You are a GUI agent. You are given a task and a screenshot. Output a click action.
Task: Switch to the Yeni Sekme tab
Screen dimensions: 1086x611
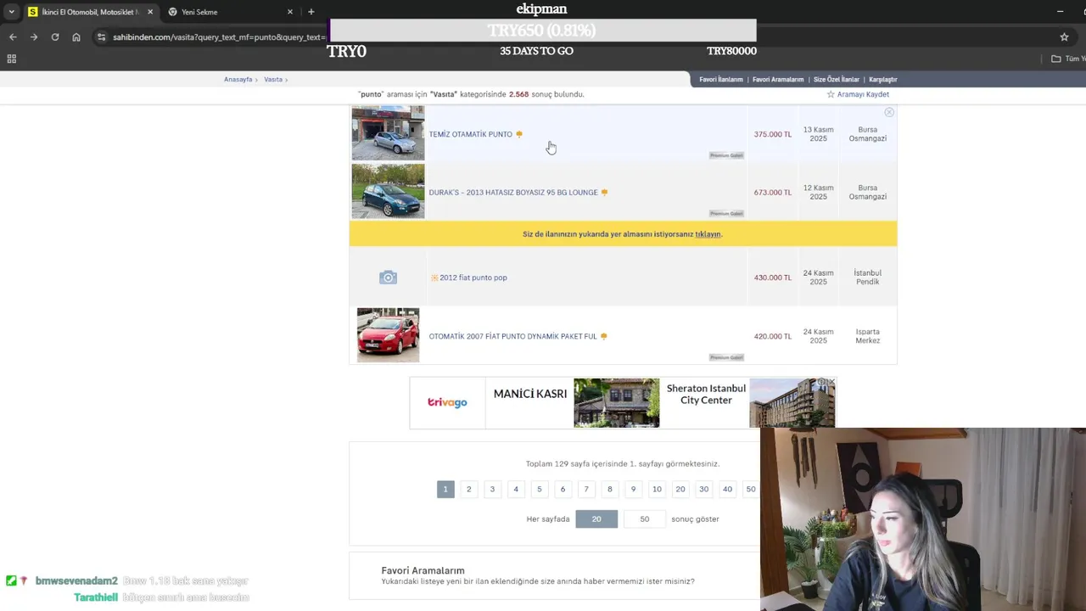pyautogui.click(x=231, y=12)
